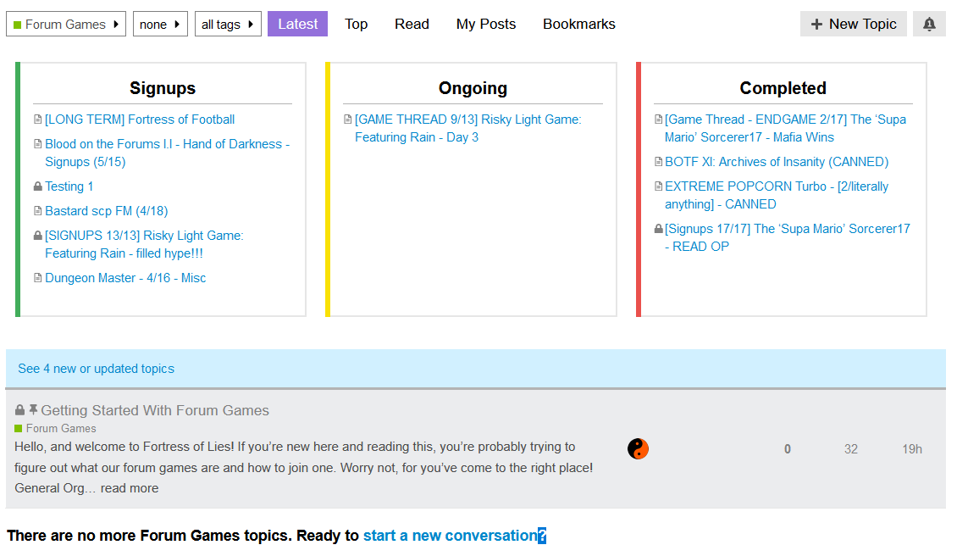Click the lock icon next to Getting Started title

point(19,410)
